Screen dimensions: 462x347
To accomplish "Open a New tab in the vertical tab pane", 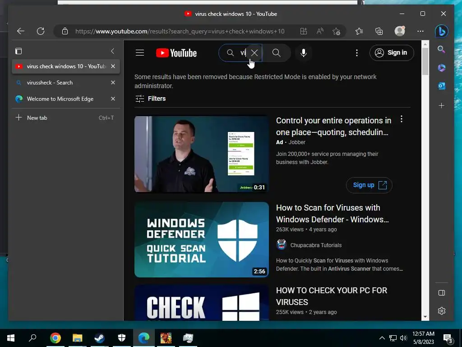I will click(66, 118).
